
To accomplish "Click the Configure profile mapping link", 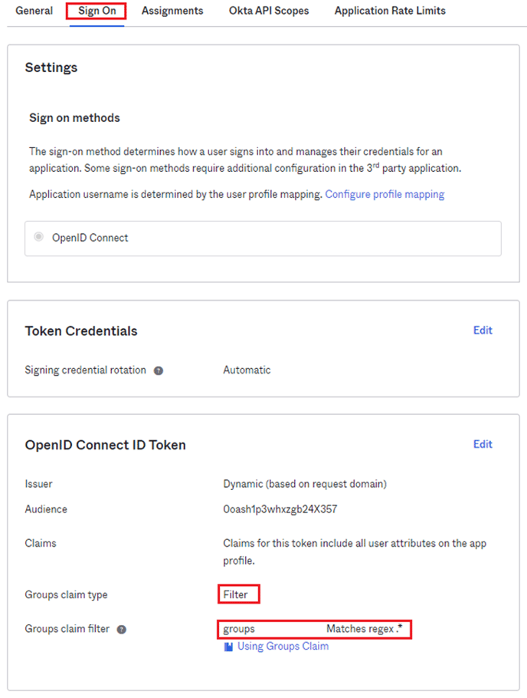I will (x=385, y=194).
